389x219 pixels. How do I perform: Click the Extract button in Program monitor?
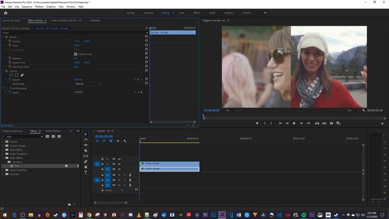pyautogui.click(x=324, y=123)
